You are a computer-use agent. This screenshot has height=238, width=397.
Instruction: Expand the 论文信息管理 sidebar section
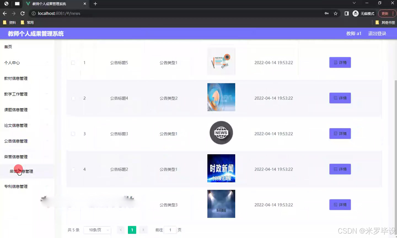click(x=15, y=125)
